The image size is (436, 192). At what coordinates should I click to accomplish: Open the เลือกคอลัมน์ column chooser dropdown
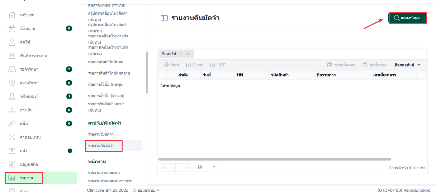click(x=407, y=65)
